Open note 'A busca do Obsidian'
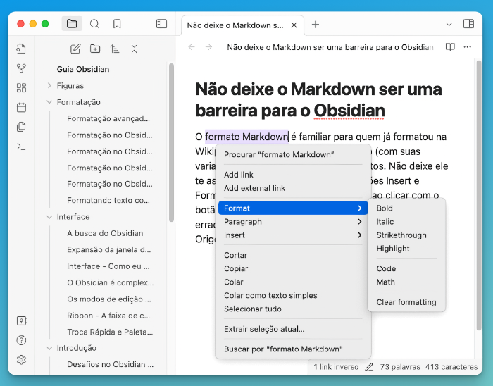The height and width of the screenshot is (386, 493). [x=106, y=233]
